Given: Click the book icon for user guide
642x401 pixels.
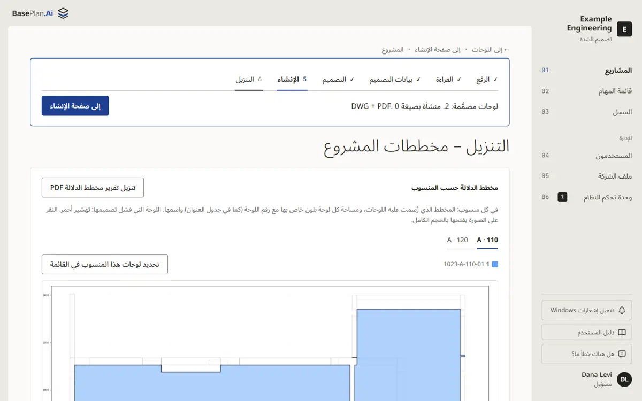Looking at the screenshot, I should tap(622, 332).
